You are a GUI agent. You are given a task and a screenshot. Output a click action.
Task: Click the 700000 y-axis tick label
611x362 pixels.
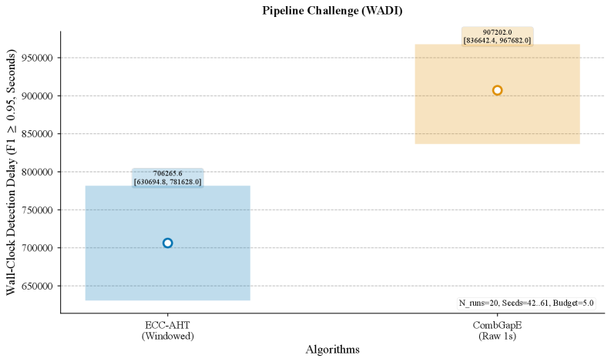tap(35, 248)
